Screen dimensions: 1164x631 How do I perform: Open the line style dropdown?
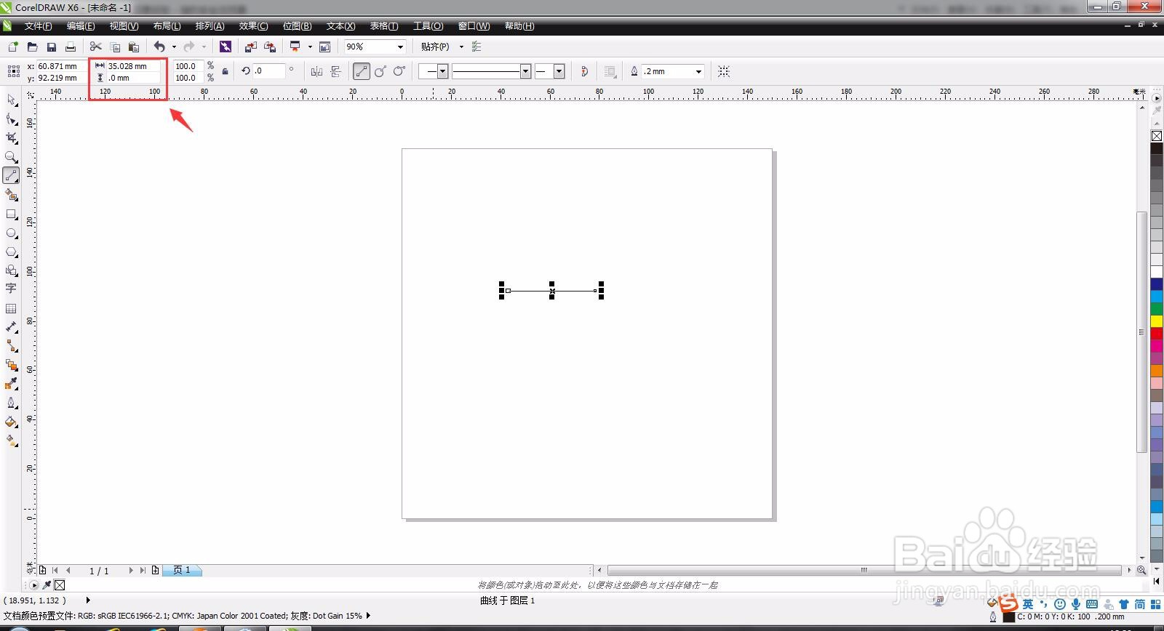[x=525, y=71]
